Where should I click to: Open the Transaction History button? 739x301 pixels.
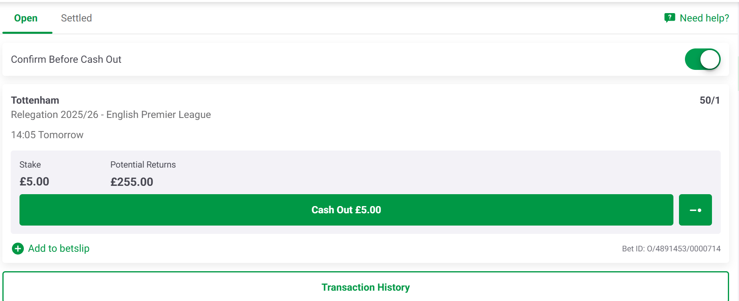pos(365,287)
